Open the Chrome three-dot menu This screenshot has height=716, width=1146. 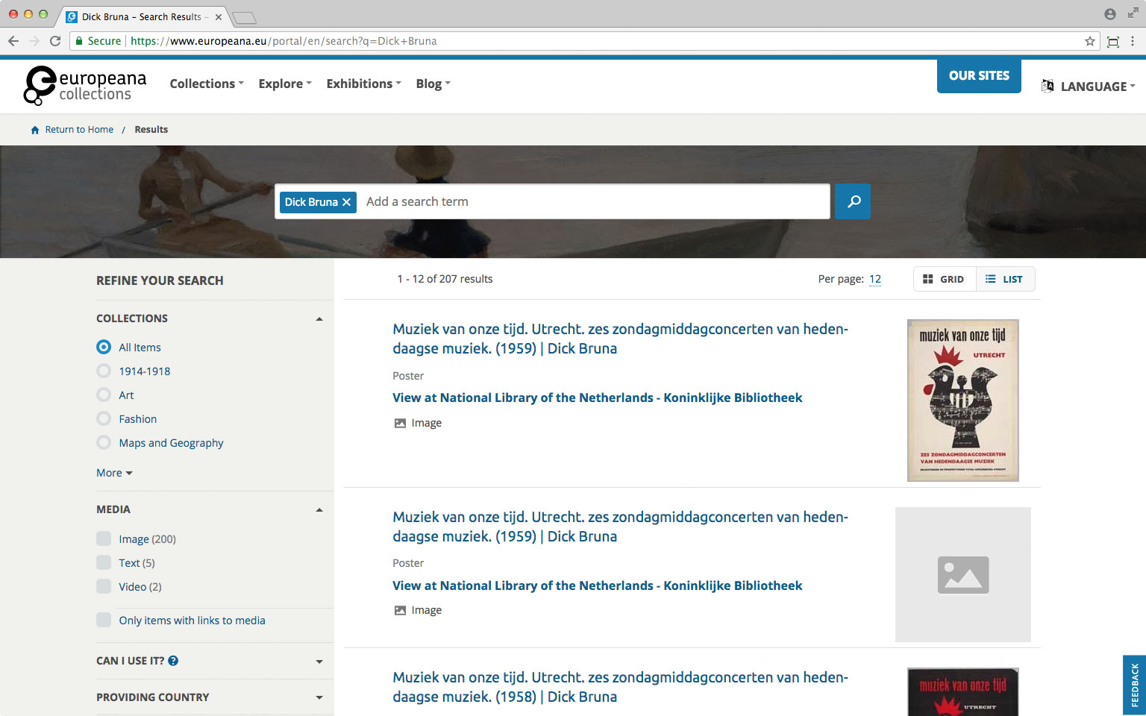pos(1133,41)
